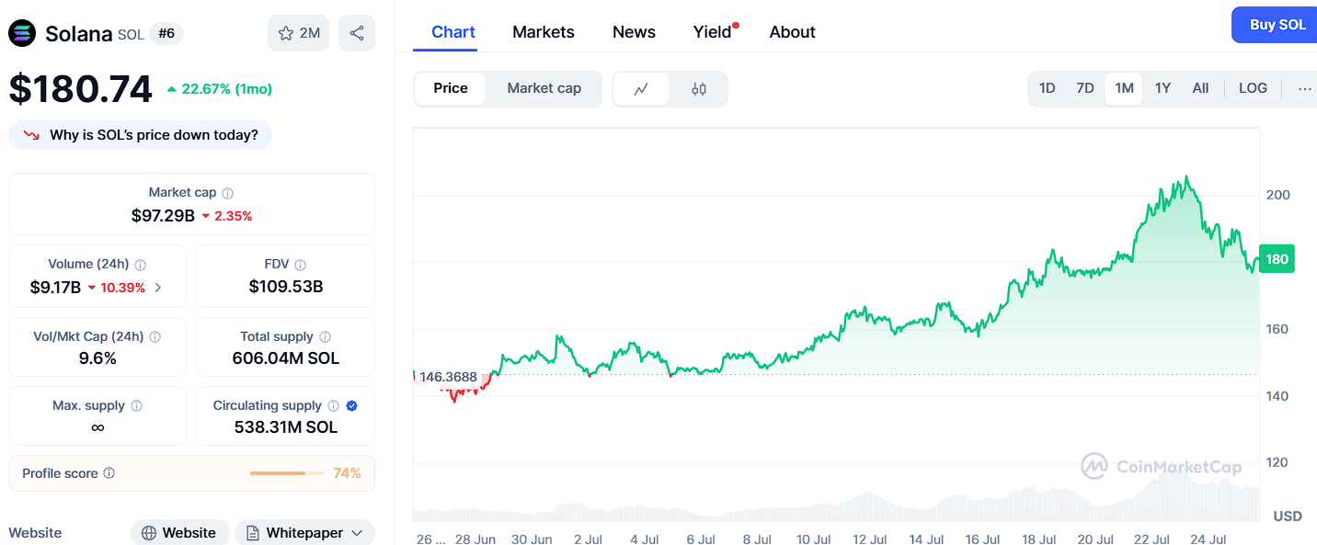Click the FDV info icon
Screen dimensions: 1317x545
pos(301,265)
